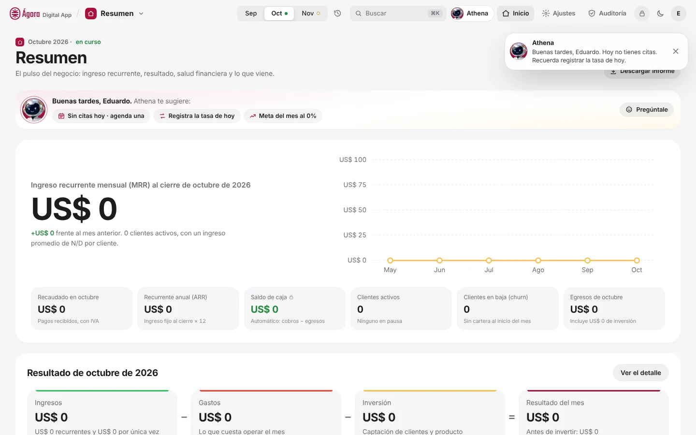Open the 'Recaudado en octubre' card
The image size is (696, 435).
(82, 309)
